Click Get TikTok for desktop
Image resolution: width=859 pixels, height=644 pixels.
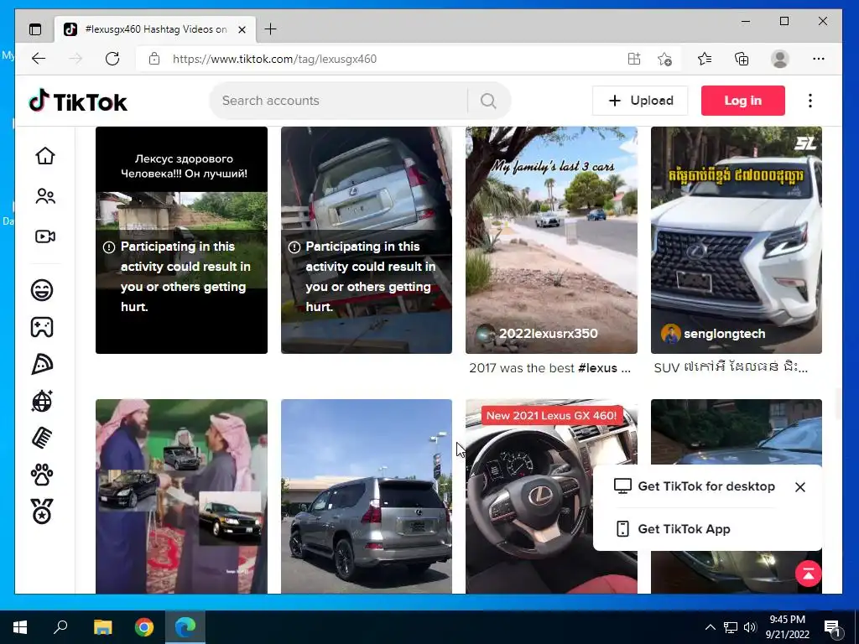point(694,486)
